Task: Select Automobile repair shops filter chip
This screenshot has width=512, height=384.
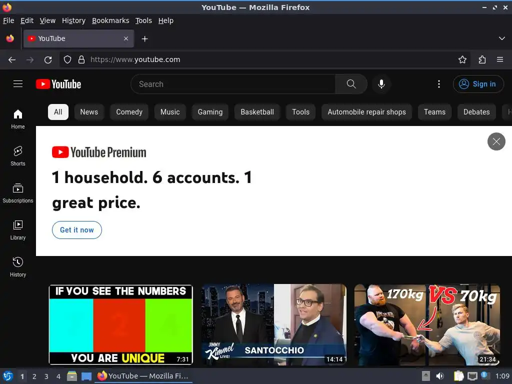Action: (x=366, y=112)
